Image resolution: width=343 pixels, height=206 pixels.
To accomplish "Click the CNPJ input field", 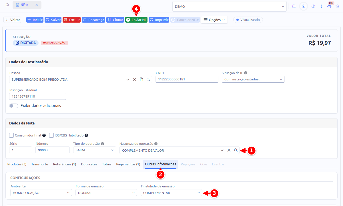I will [187, 79].
